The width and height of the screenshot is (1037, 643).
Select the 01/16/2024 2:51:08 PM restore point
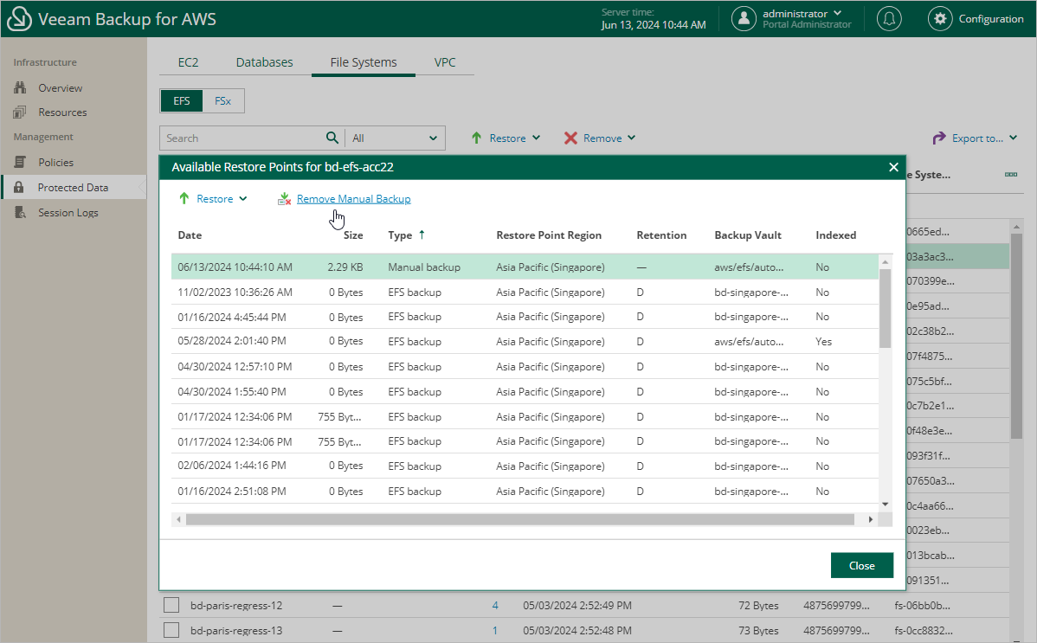(525, 491)
